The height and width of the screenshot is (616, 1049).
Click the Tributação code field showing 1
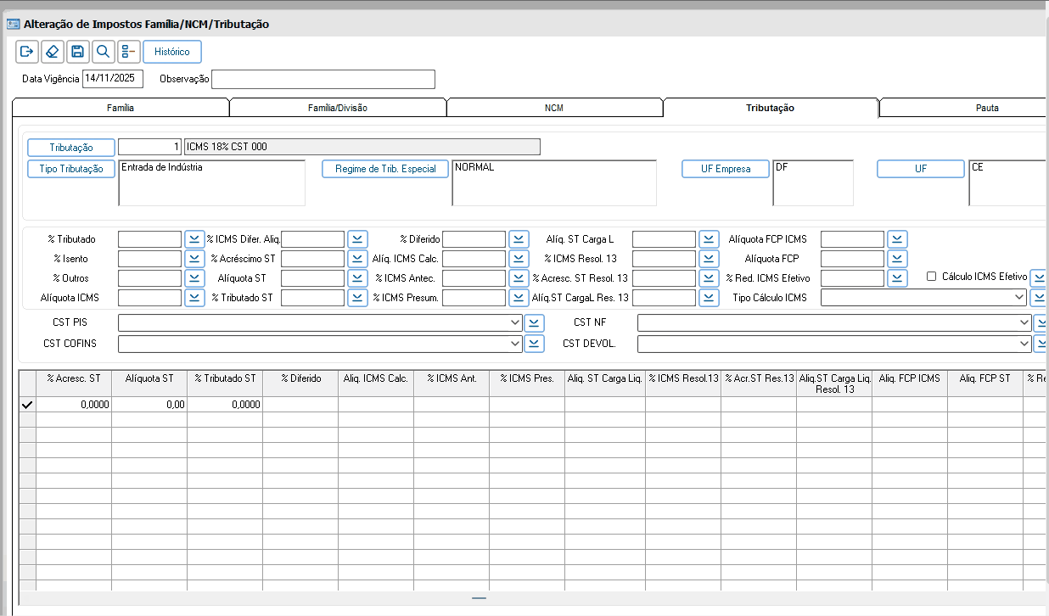click(150, 147)
